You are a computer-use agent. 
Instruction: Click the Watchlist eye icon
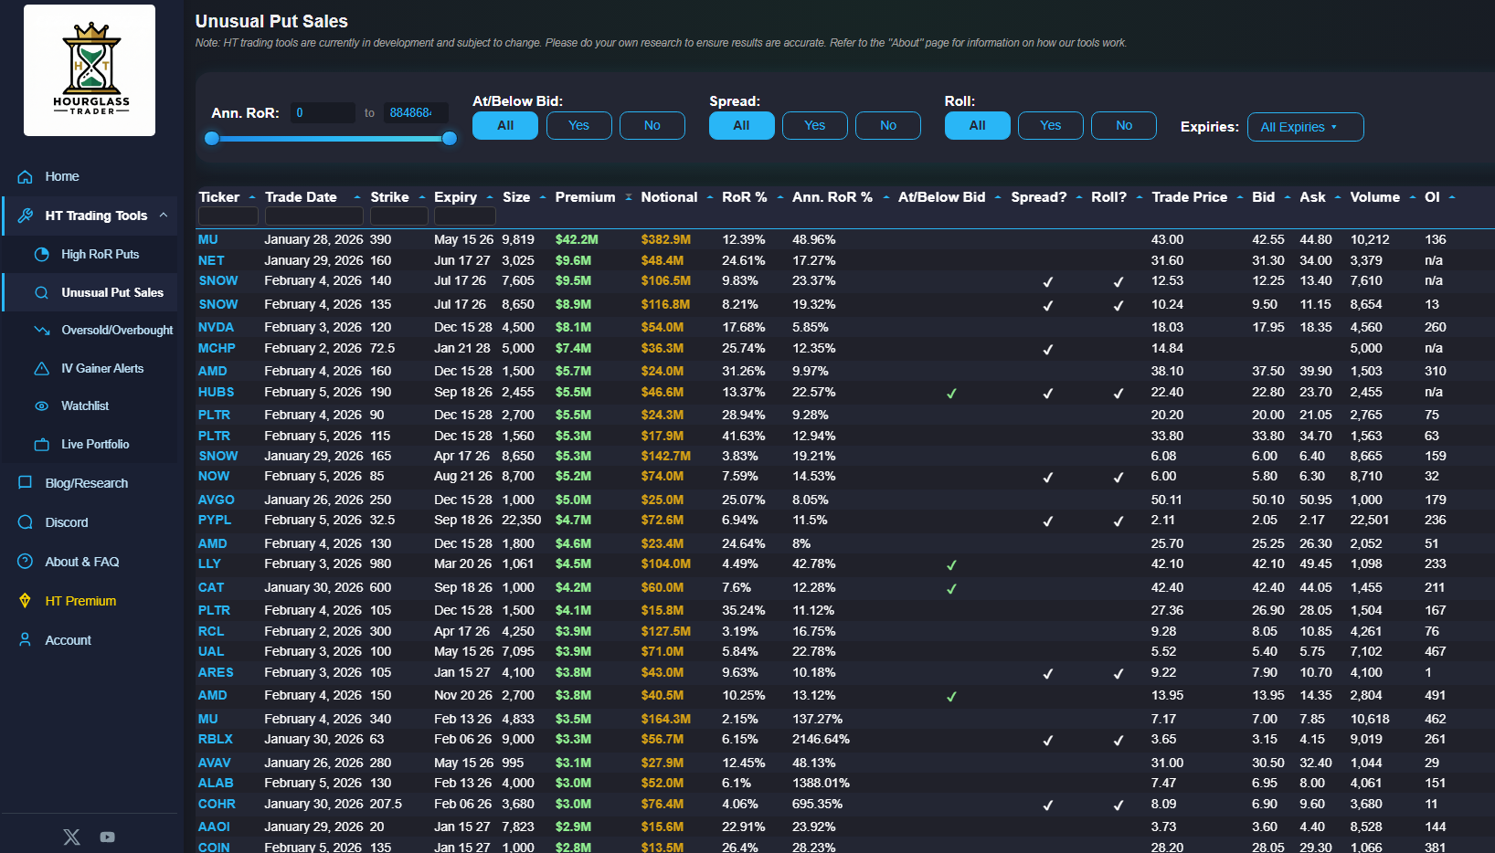coord(42,406)
